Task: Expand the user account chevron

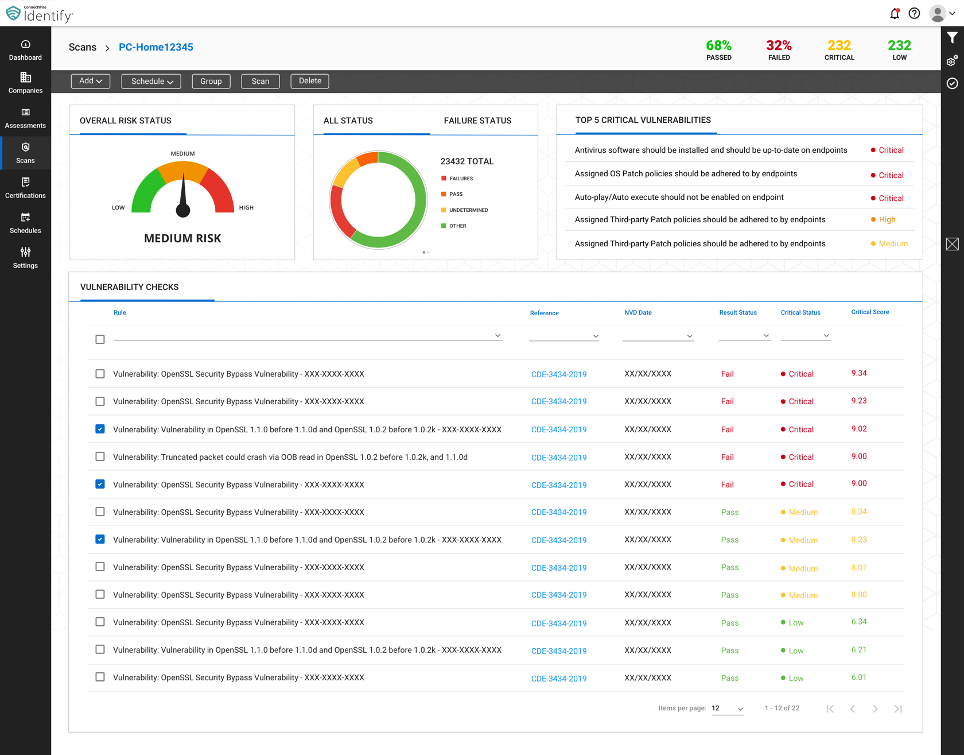Action: pos(953,13)
